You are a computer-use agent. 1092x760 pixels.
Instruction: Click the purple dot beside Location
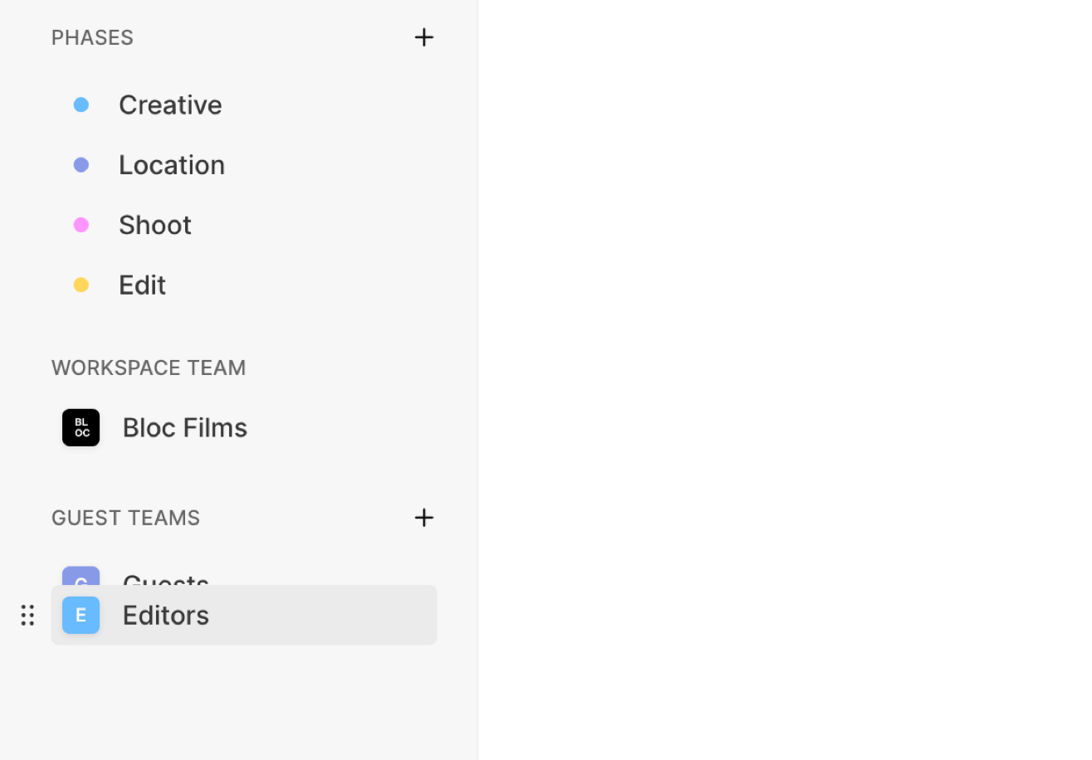click(81, 165)
